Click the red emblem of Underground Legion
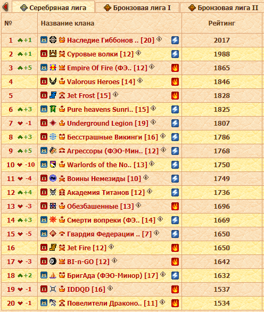The width and height of the screenshot is (264, 312). point(53,123)
